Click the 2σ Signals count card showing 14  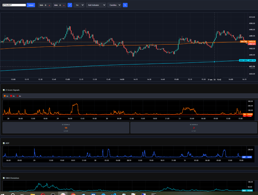click(x=66, y=128)
